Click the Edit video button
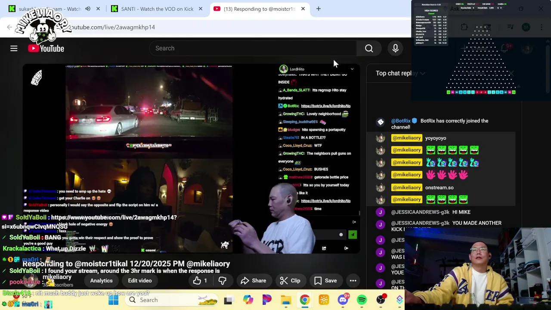 [x=139, y=281]
